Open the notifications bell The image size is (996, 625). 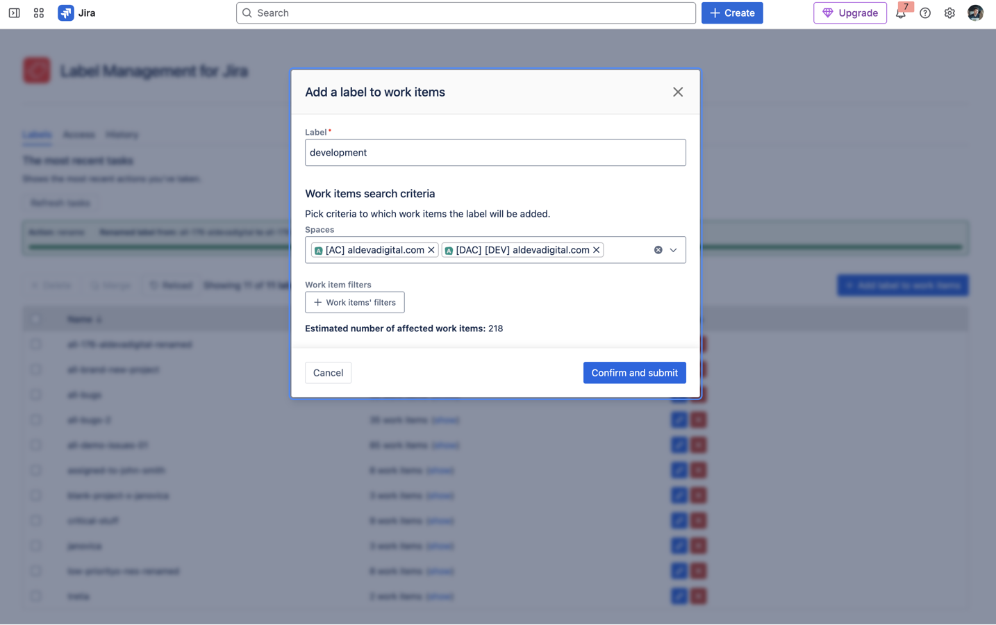click(900, 13)
